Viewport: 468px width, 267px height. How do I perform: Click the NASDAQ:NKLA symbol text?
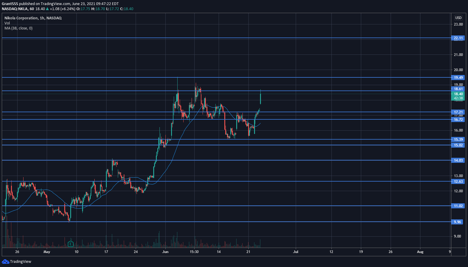tap(15, 9)
